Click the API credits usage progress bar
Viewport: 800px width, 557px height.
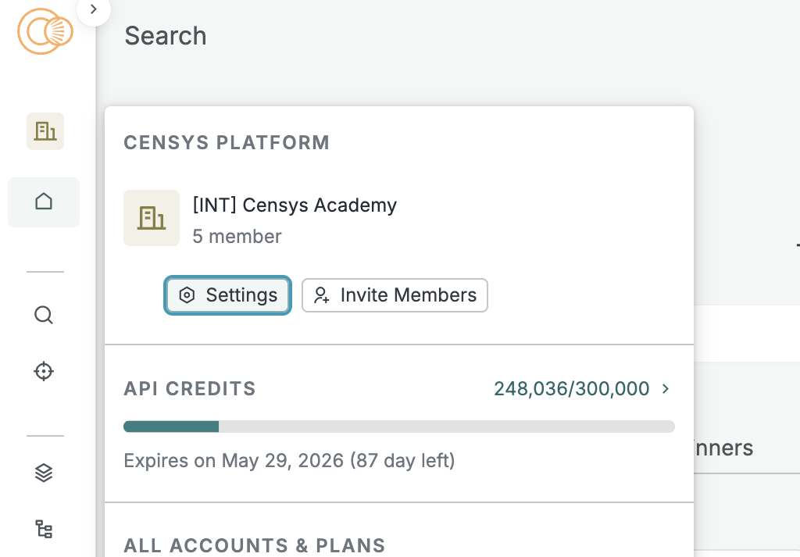coord(398,427)
